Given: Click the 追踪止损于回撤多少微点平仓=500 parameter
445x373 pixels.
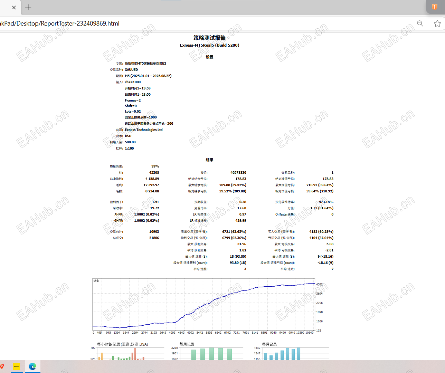Looking at the screenshot, I should (x=149, y=124).
